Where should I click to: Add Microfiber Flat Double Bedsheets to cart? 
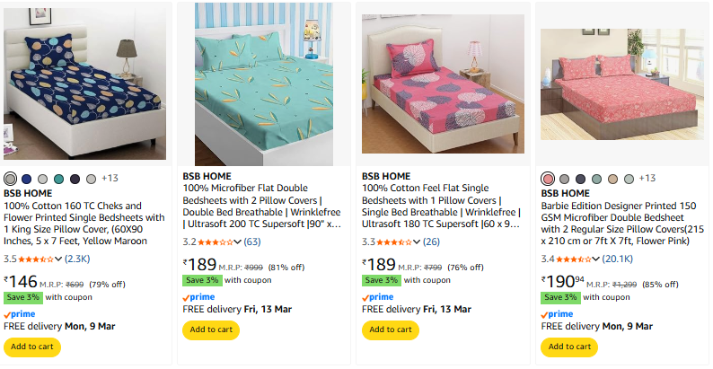point(210,329)
